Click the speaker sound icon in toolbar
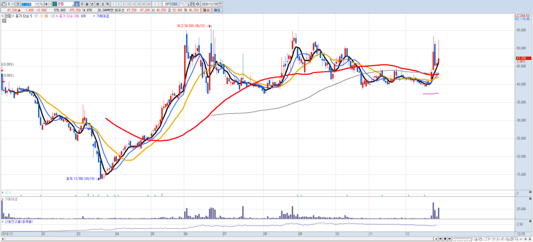Viewport: 533px width, 242px height. point(46,4)
